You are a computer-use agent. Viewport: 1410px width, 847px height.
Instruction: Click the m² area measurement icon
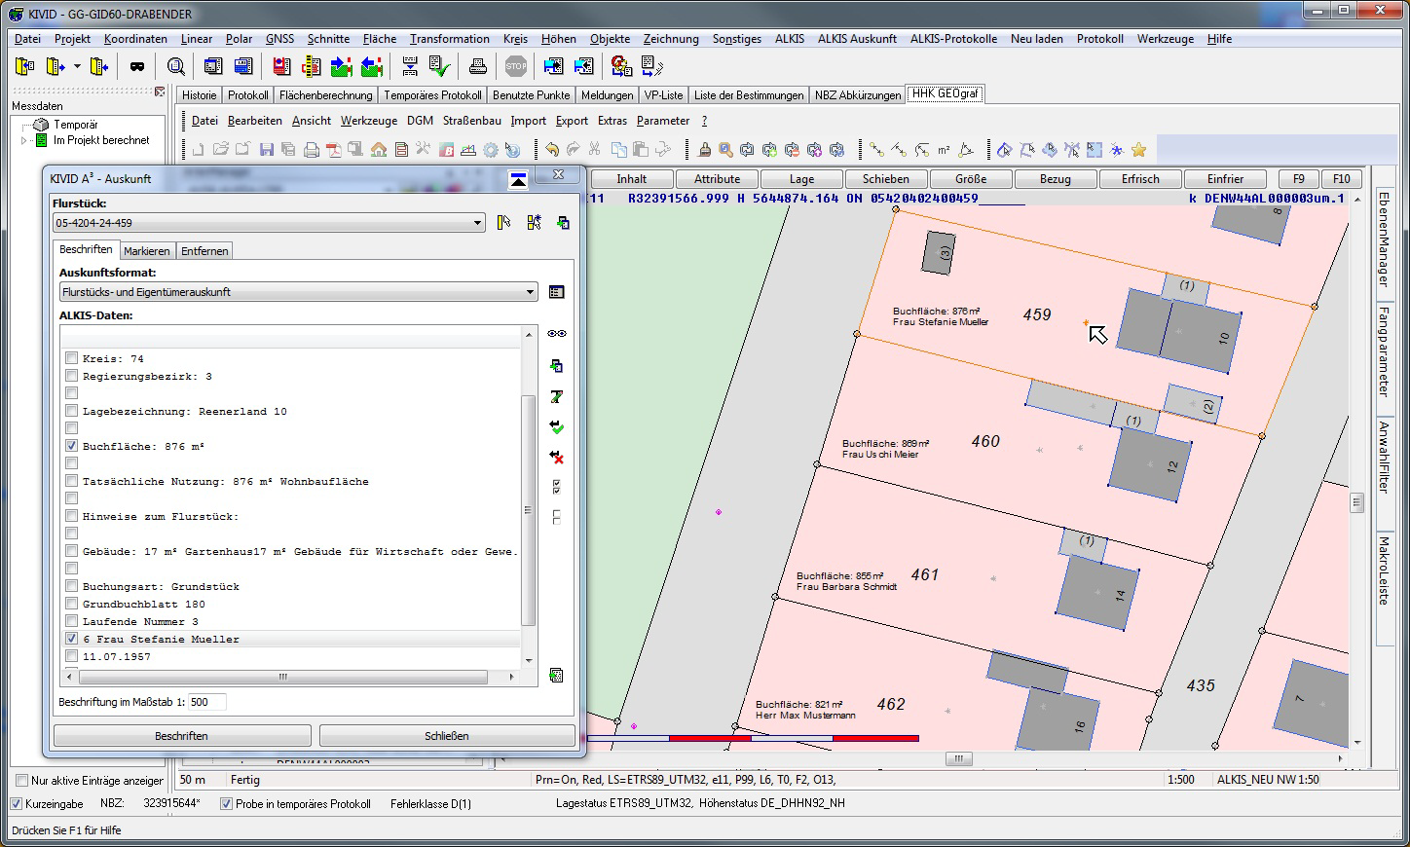tap(944, 150)
